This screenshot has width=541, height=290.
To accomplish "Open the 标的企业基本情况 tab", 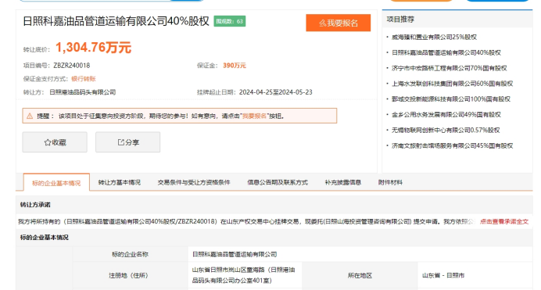I will 56,183.
